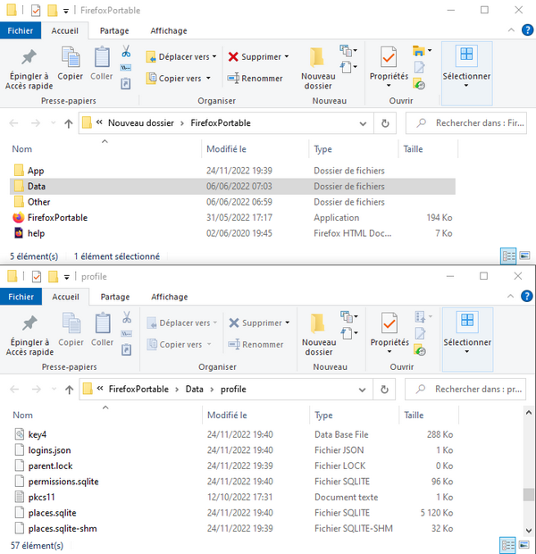The width and height of the screenshot is (536, 554).
Task: Click Edit icon in FirefoxPortable Ouvrir group
Action: pos(419,68)
